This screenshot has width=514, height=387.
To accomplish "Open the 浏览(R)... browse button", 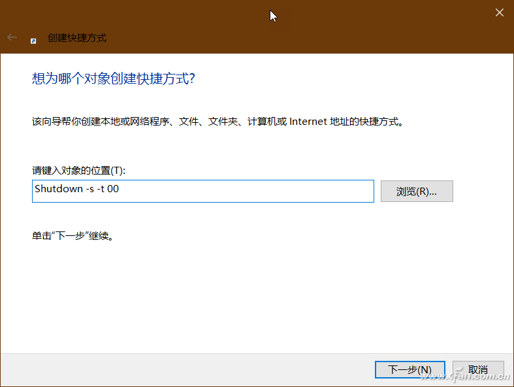I will coord(417,191).
